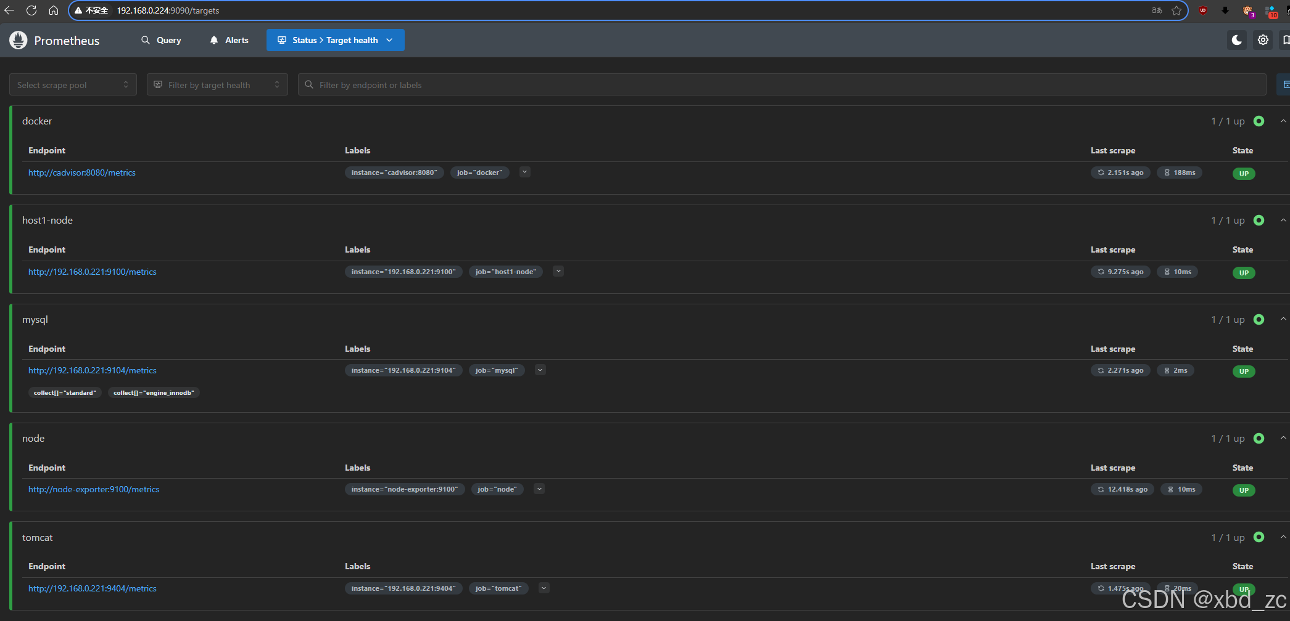1290x621 pixels.
Task: Click the 188ms scrape duration badge
Action: pos(1180,172)
